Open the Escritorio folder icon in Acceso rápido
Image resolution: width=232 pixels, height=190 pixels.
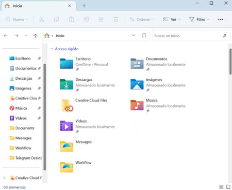(x=67, y=64)
